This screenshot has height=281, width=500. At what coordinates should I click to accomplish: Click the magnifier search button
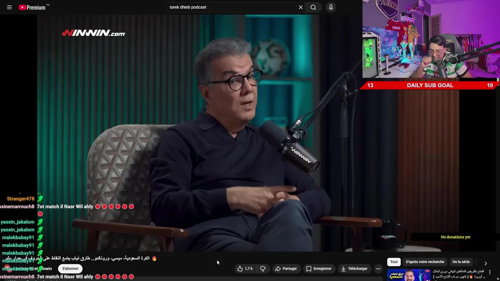pyautogui.click(x=313, y=7)
